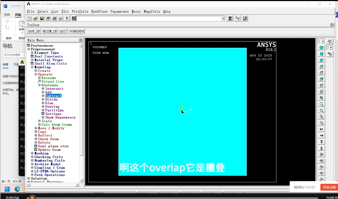Select Subtract in Booleans tree
Image resolution: width=338 pixels, height=199 pixels.
53,96
